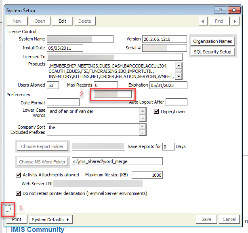
Task: Open the Organization Names dialog
Action: [x=212, y=41]
